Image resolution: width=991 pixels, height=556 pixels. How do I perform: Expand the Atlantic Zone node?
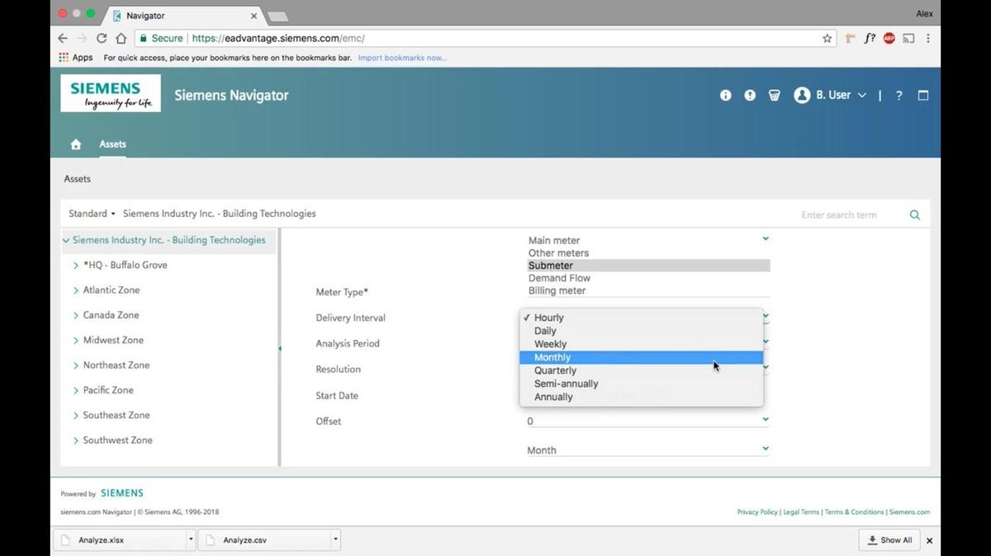76,290
